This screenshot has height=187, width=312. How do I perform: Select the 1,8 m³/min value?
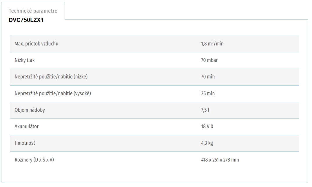click(212, 43)
